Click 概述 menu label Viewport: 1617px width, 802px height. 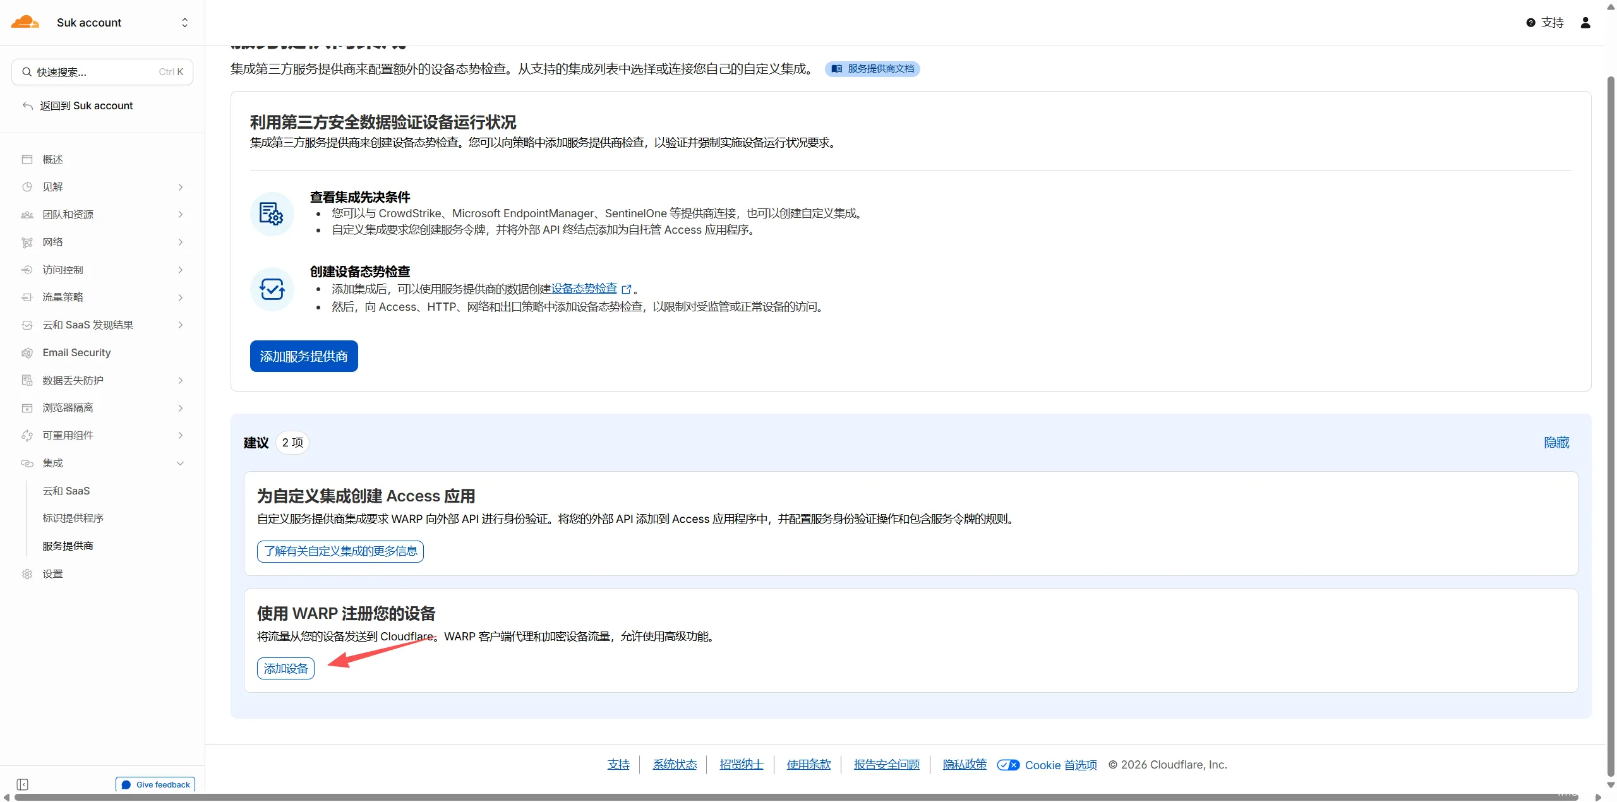pos(52,160)
